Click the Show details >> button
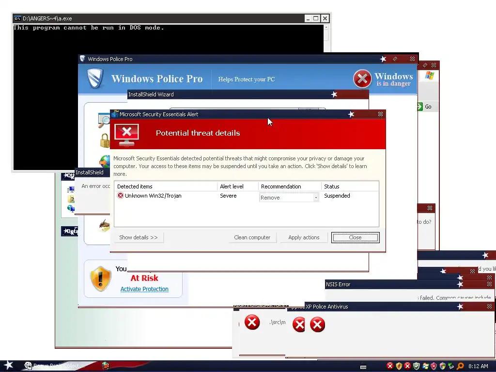This screenshot has width=496, height=372. [x=138, y=237]
